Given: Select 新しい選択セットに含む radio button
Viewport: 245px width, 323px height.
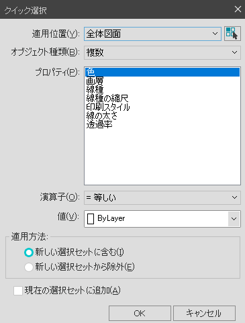Looking at the screenshot, I should point(29,252).
